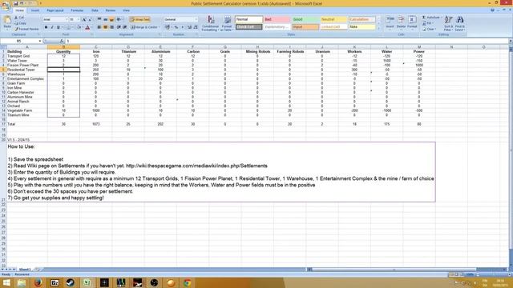Toggle Bold formatting
This screenshot has height=288, width=513.
point(46,27)
